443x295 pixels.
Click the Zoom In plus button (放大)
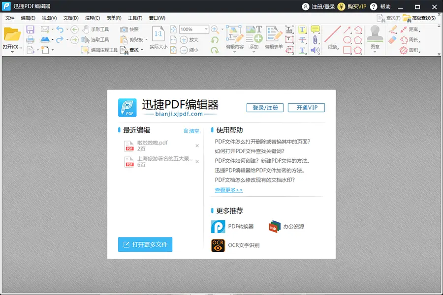click(x=189, y=40)
